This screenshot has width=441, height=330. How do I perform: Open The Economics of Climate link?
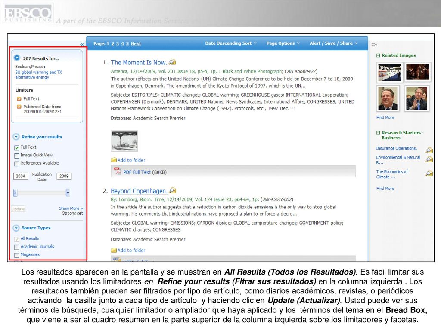[392, 174]
